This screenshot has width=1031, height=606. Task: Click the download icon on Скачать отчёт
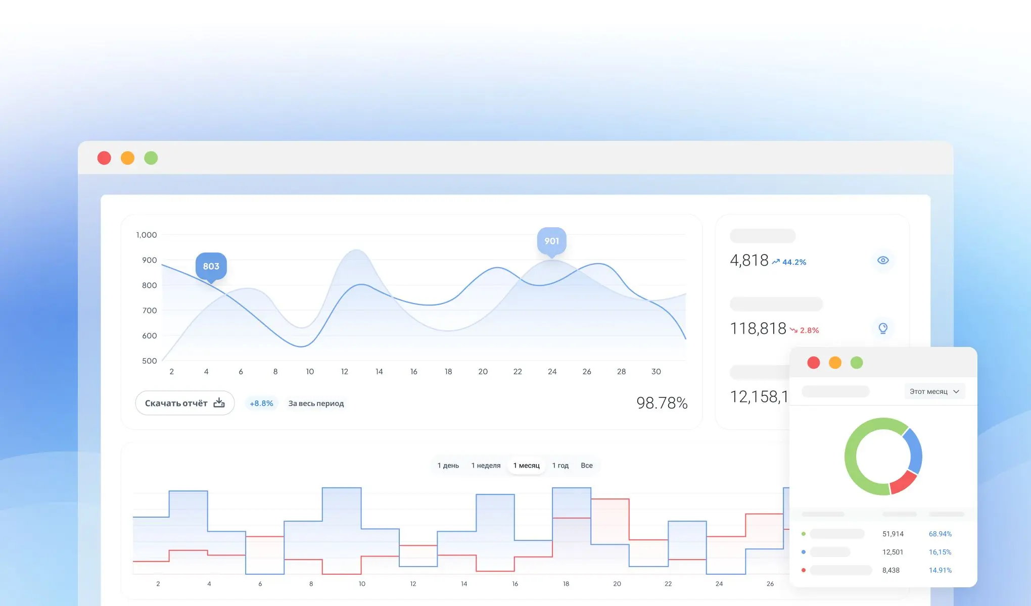219,402
